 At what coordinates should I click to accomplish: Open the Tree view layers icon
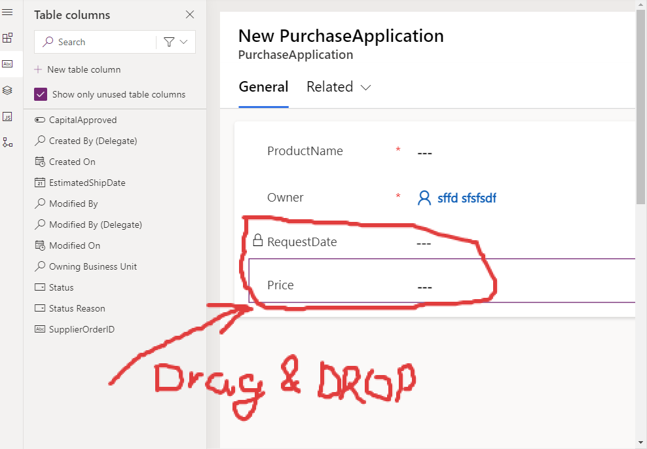coord(8,90)
